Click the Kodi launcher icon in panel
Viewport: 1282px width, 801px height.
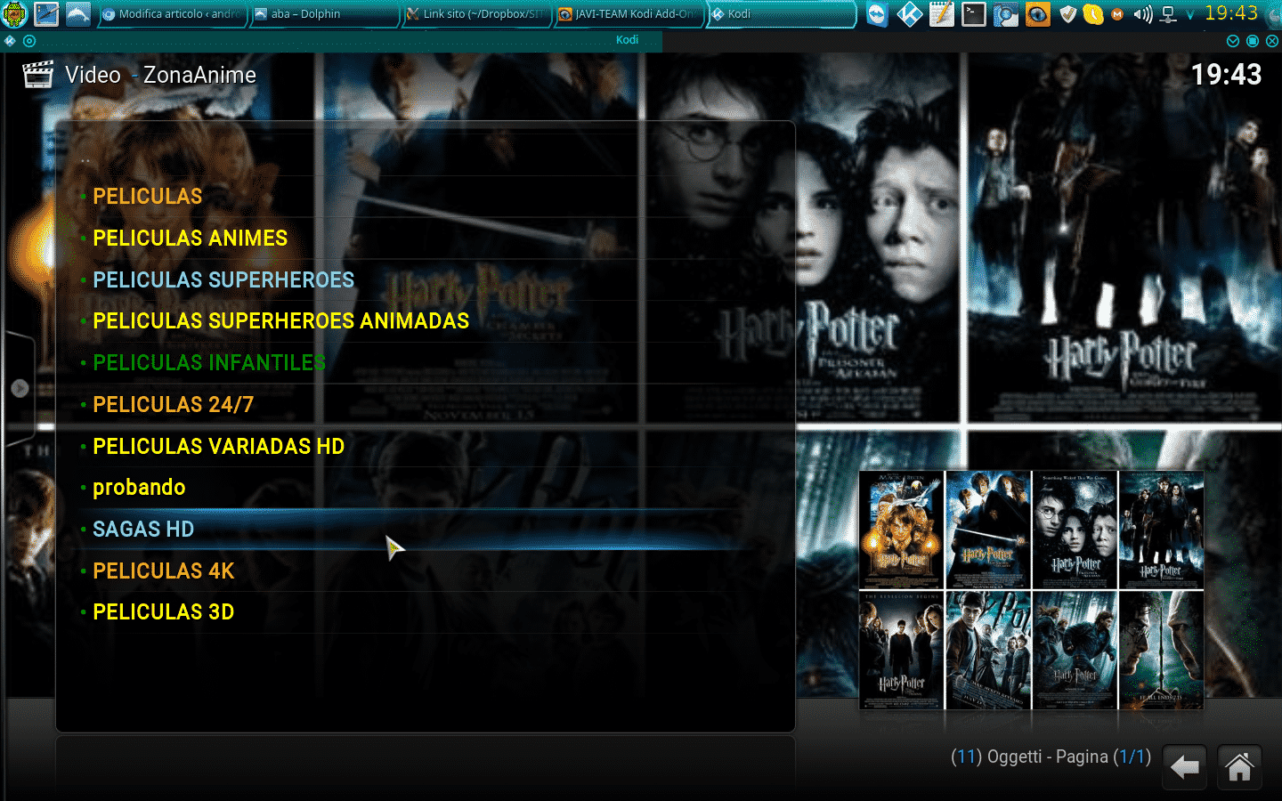point(910,14)
